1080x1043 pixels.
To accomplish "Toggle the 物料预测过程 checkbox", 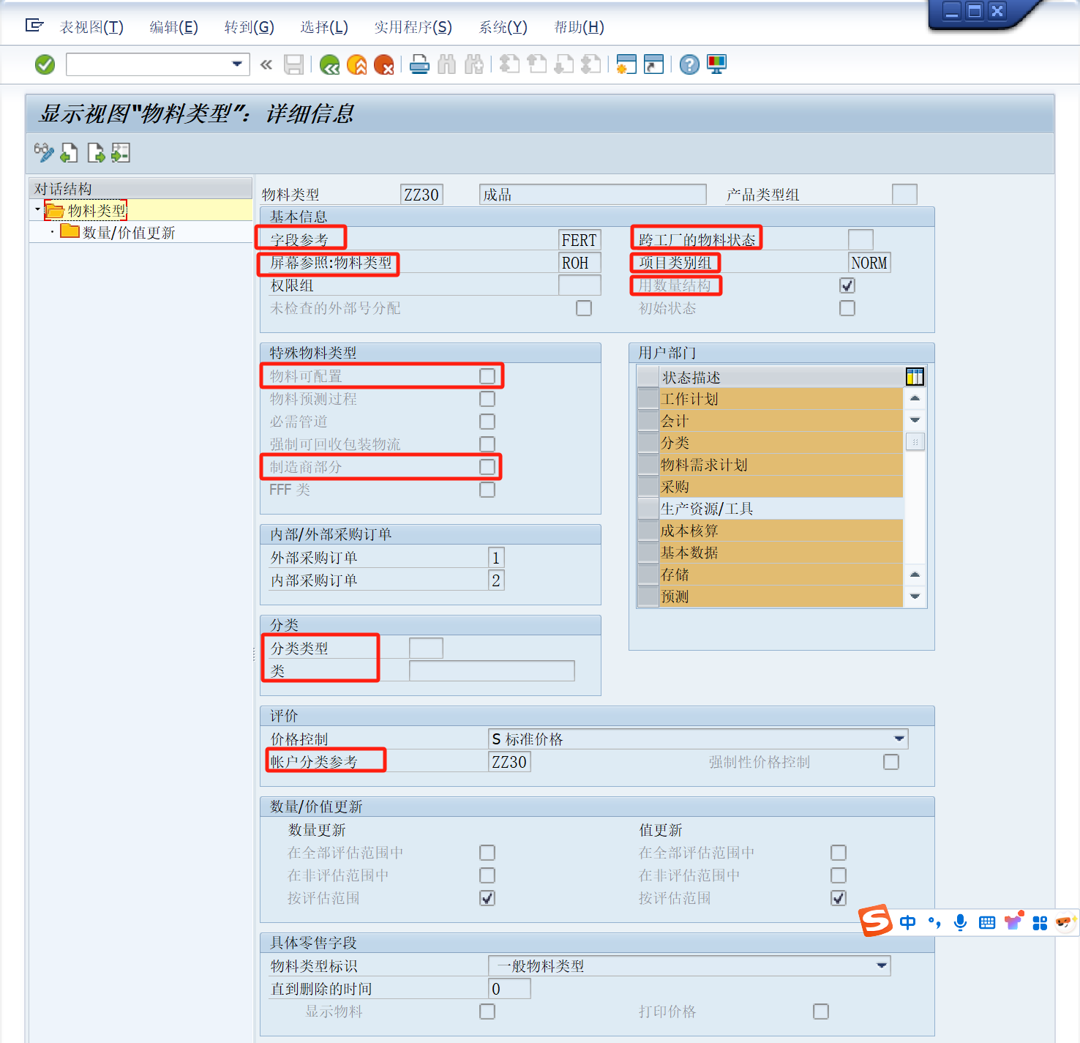I will tap(487, 399).
